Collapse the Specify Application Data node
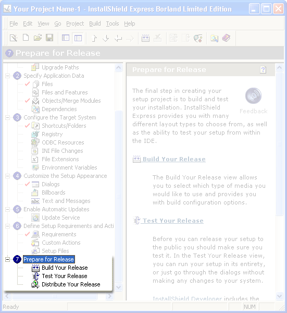 8,76
